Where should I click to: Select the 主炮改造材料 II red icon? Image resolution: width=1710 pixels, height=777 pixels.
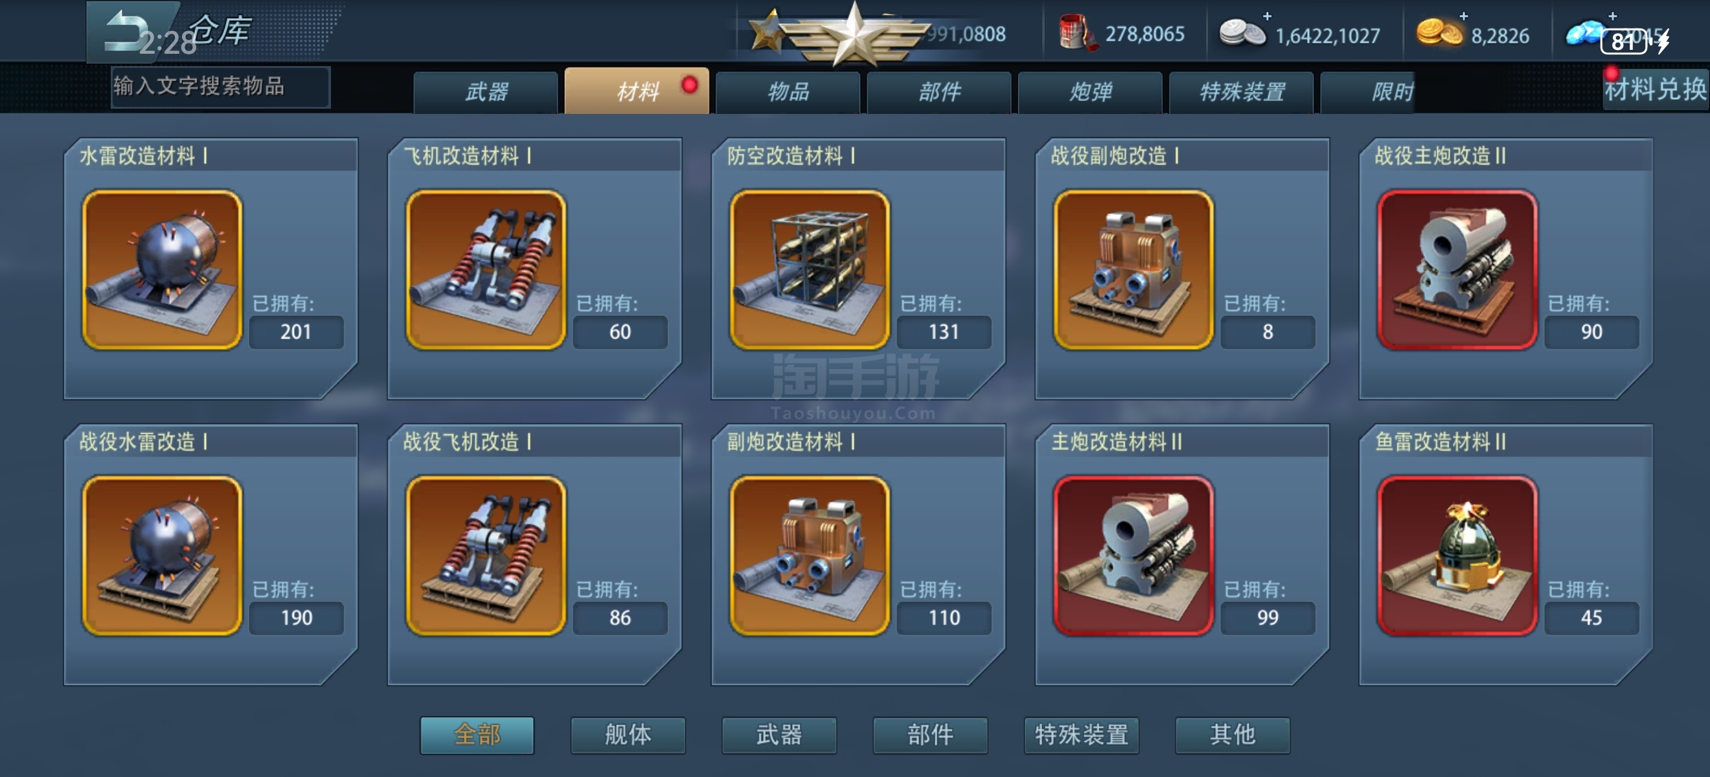tap(1133, 556)
